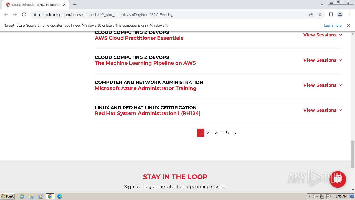
Task: Click the taskbar clock showing 1:53 AM
Action: coord(341,196)
